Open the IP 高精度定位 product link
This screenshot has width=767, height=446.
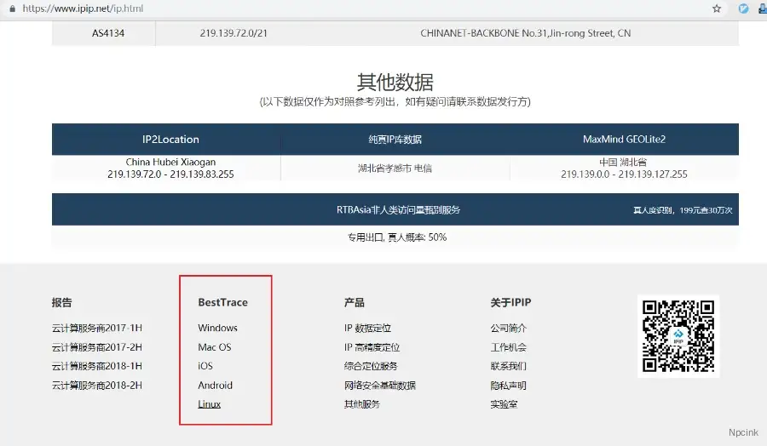pyautogui.click(x=372, y=346)
